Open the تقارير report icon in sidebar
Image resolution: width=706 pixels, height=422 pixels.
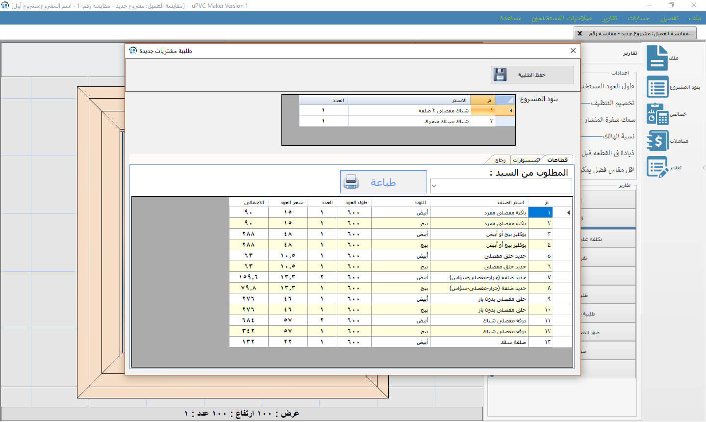[x=657, y=167]
